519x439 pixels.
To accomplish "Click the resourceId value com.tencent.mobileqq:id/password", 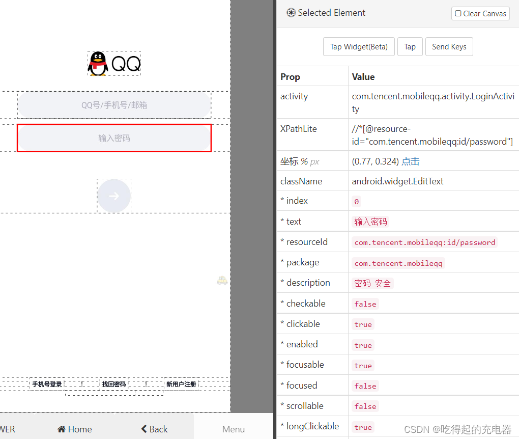I will [424, 242].
